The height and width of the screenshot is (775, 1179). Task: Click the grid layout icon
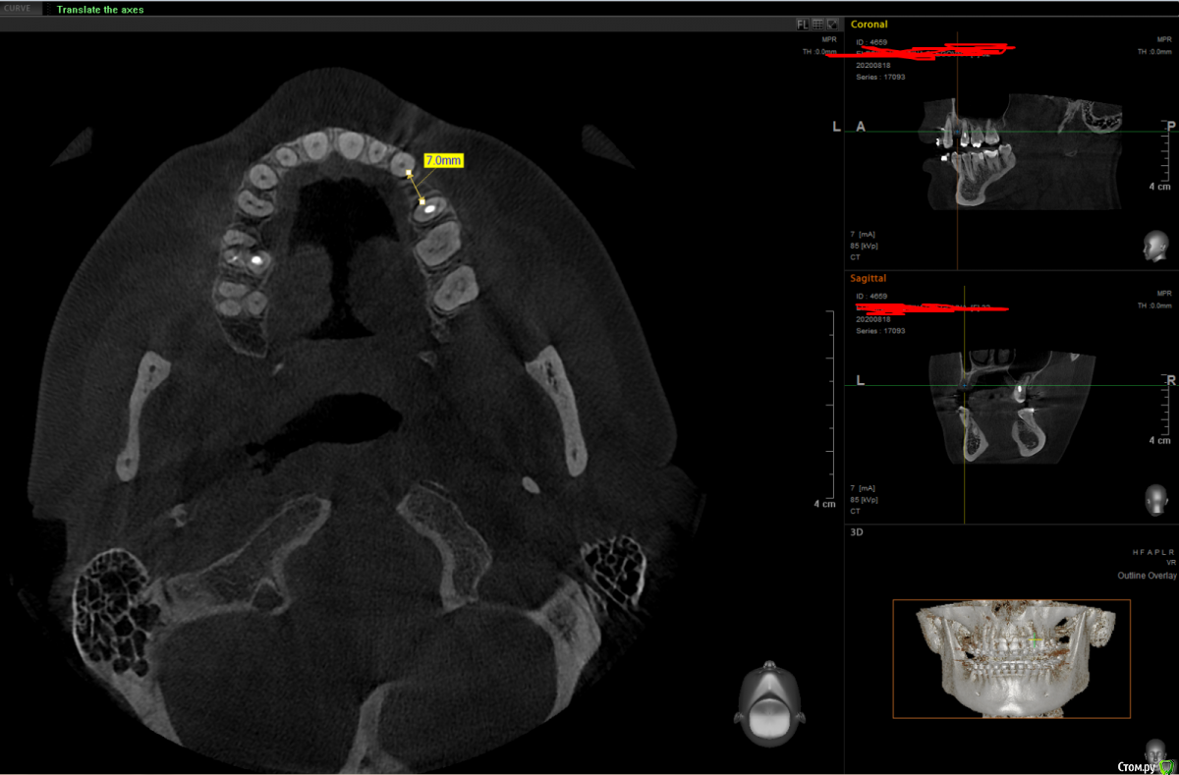click(x=817, y=24)
